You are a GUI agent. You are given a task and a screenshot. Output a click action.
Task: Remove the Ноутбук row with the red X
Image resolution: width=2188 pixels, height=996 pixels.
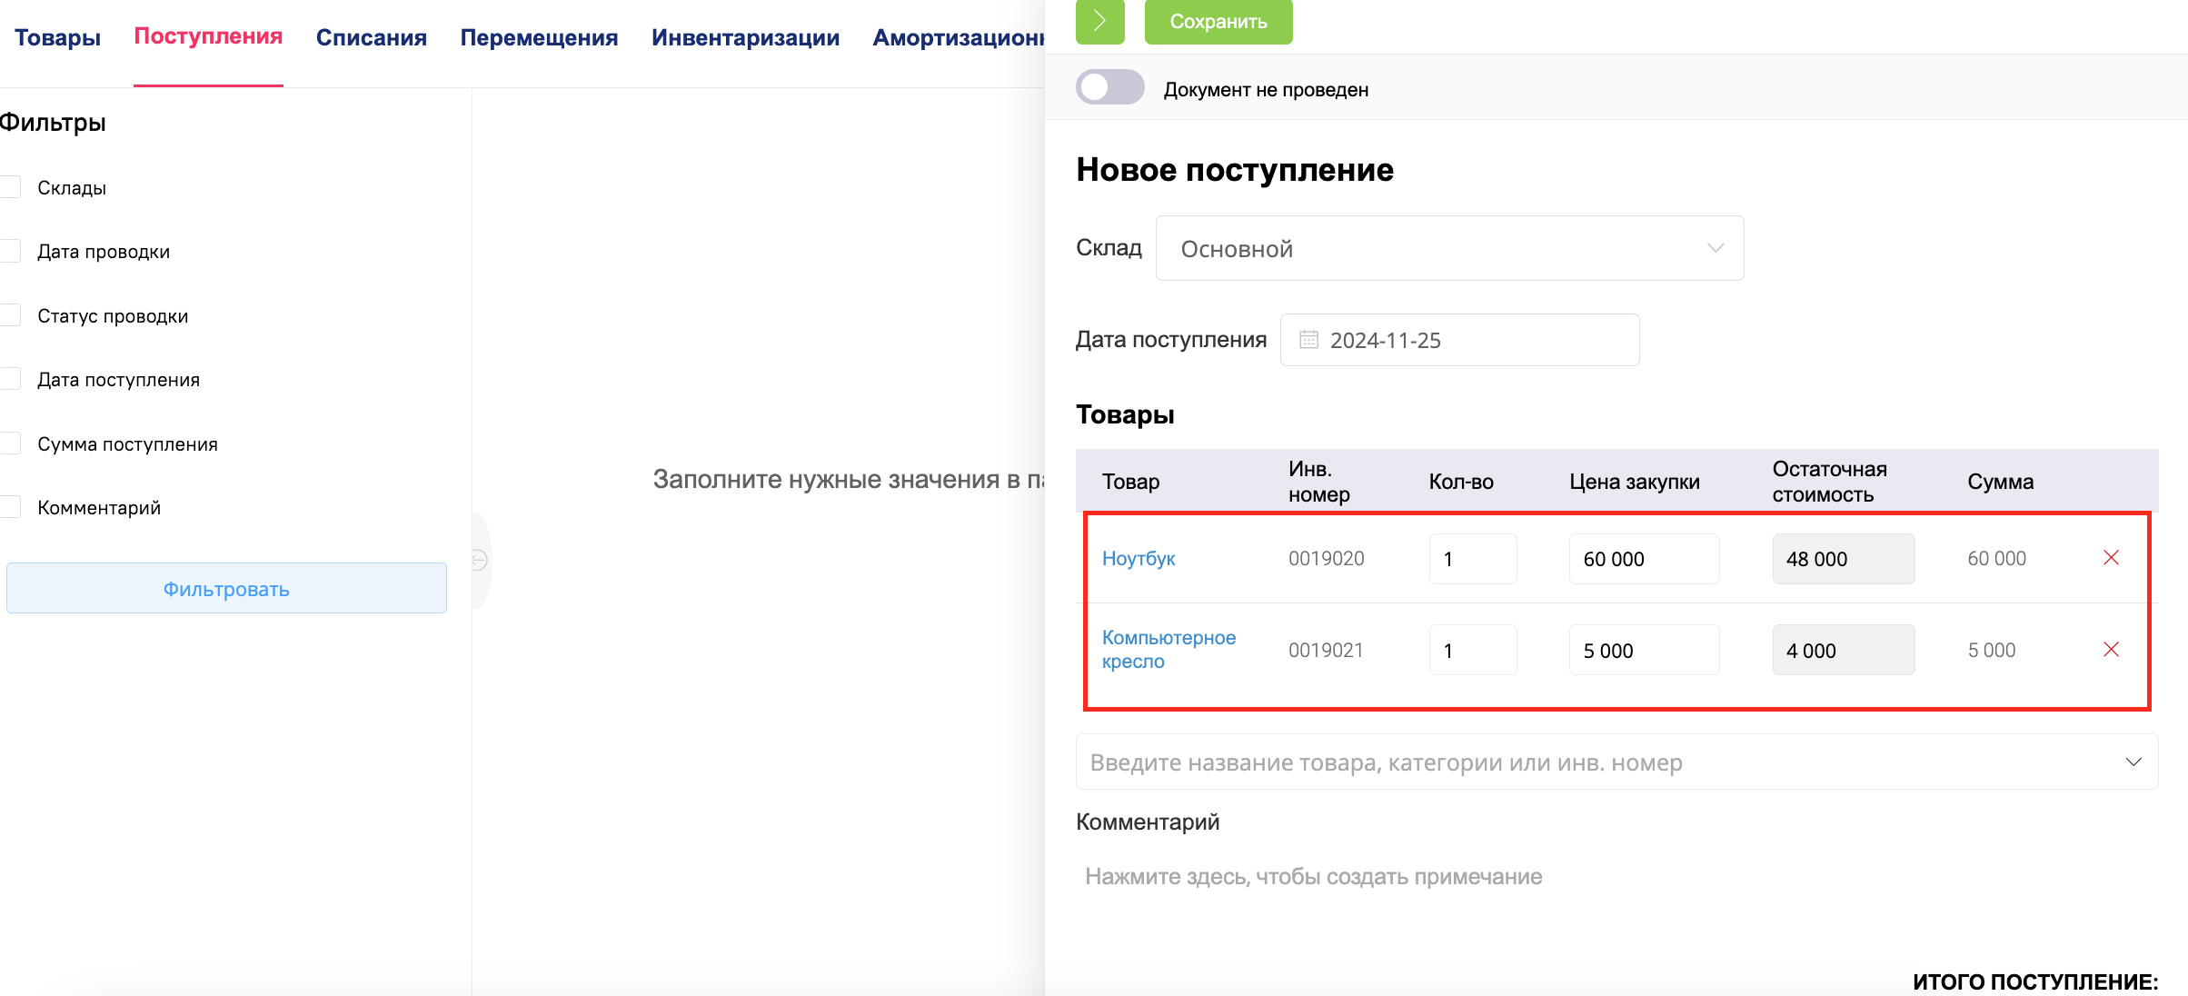pos(2111,558)
